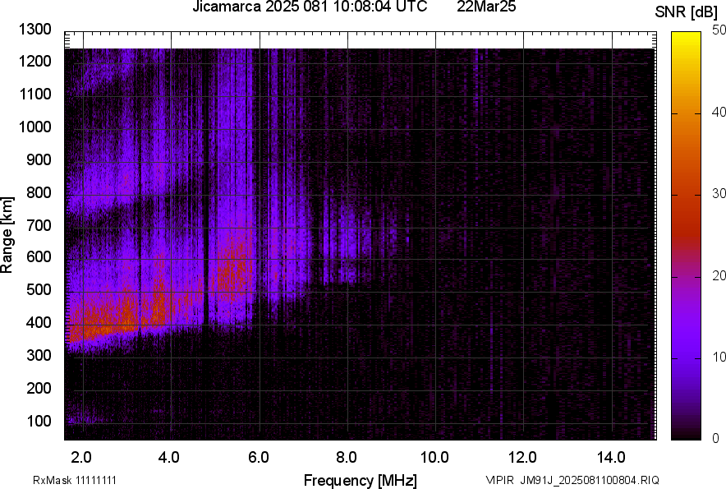Click the range tick label '600'

pyautogui.click(x=39, y=256)
